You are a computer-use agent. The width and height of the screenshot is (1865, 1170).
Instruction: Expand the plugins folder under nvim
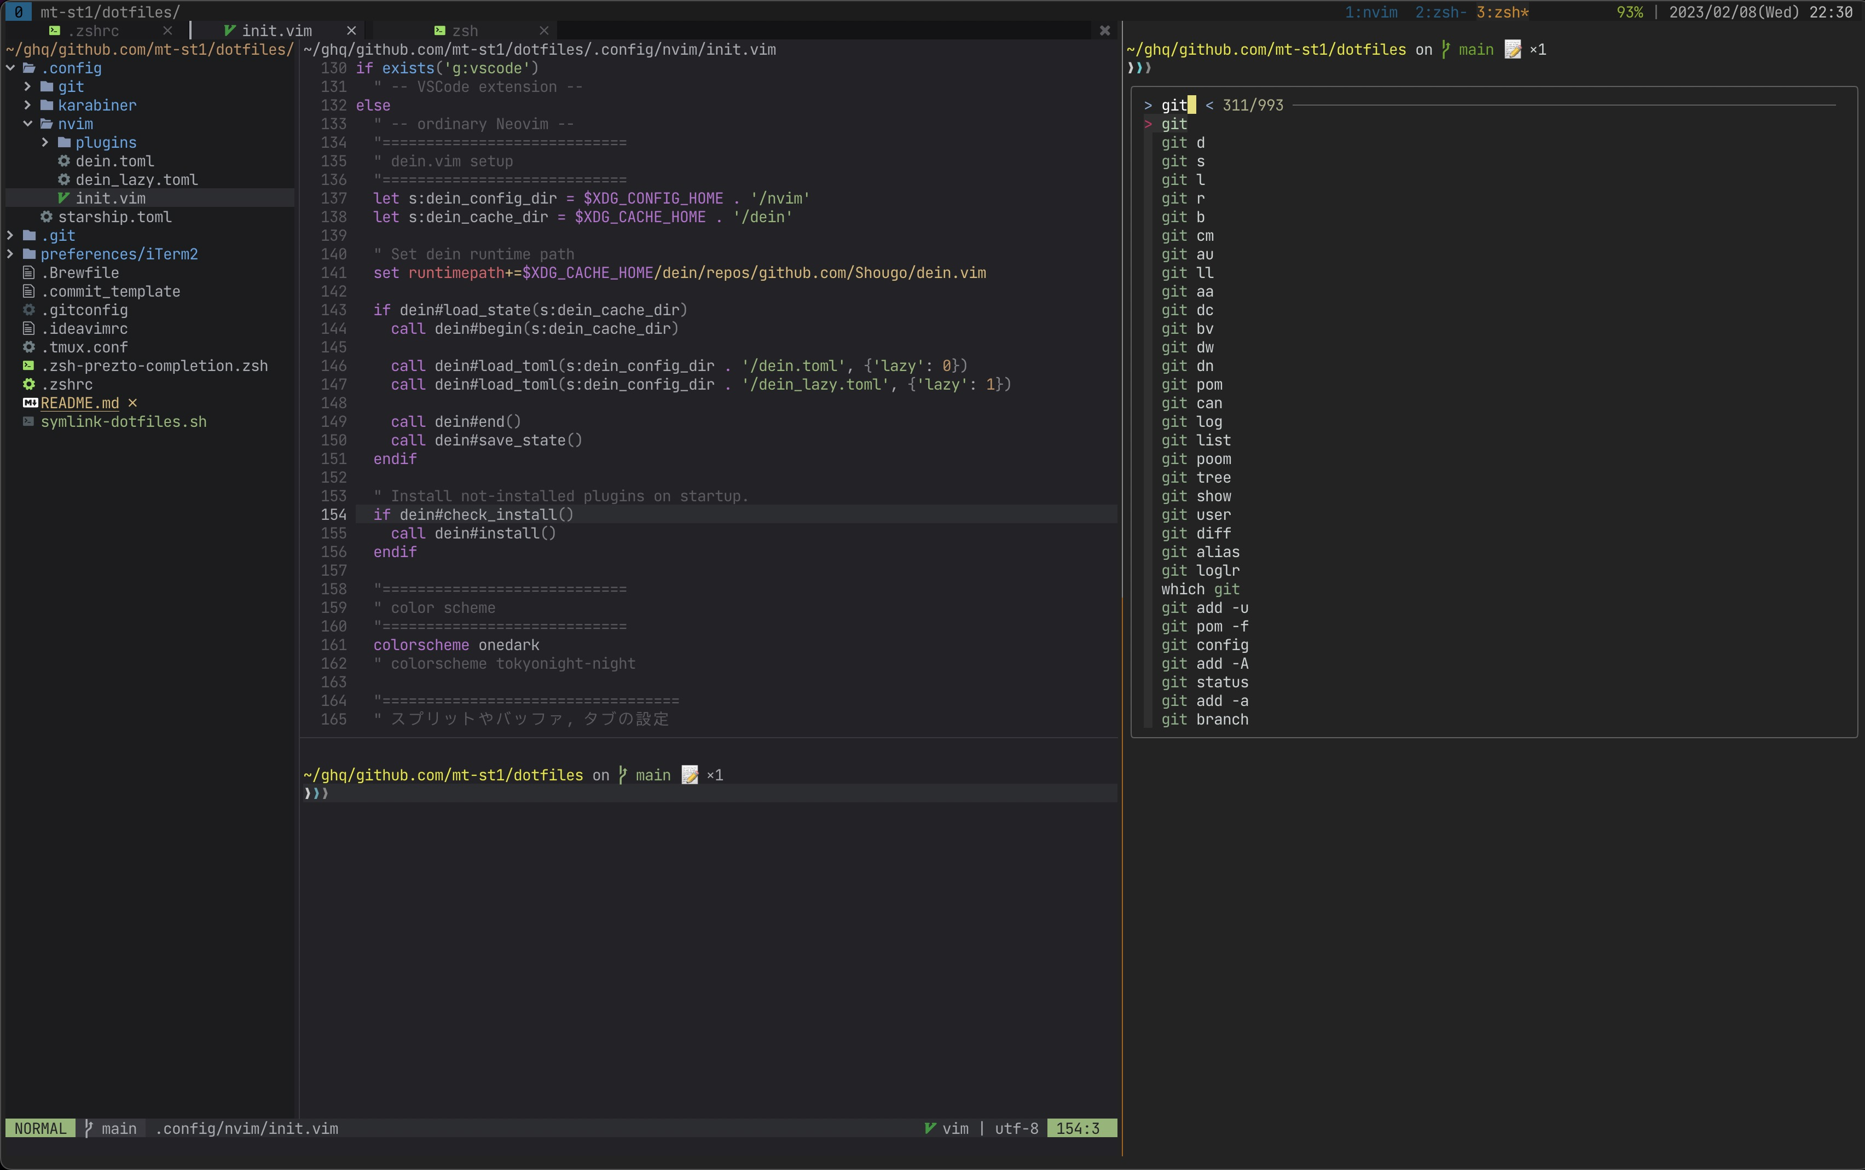point(45,142)
